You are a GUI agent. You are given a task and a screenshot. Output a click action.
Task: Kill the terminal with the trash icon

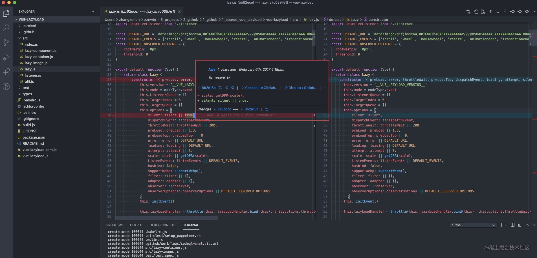coord(520,225)
